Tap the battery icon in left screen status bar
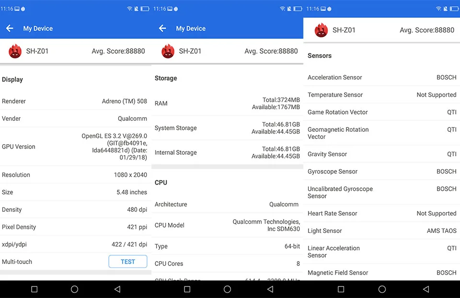Image resolution: width=460 pixels, height=298 pixels. tap(145, 9)
